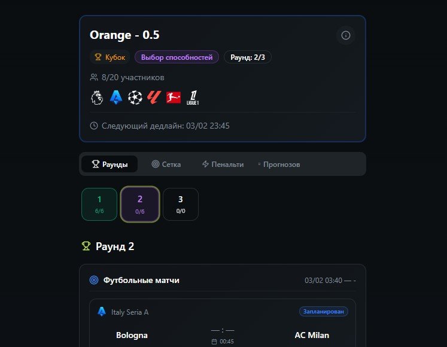This screenshot has height=347, width=447.
Task: Click the Serie A league logo
Action: [x=115, y=98]
